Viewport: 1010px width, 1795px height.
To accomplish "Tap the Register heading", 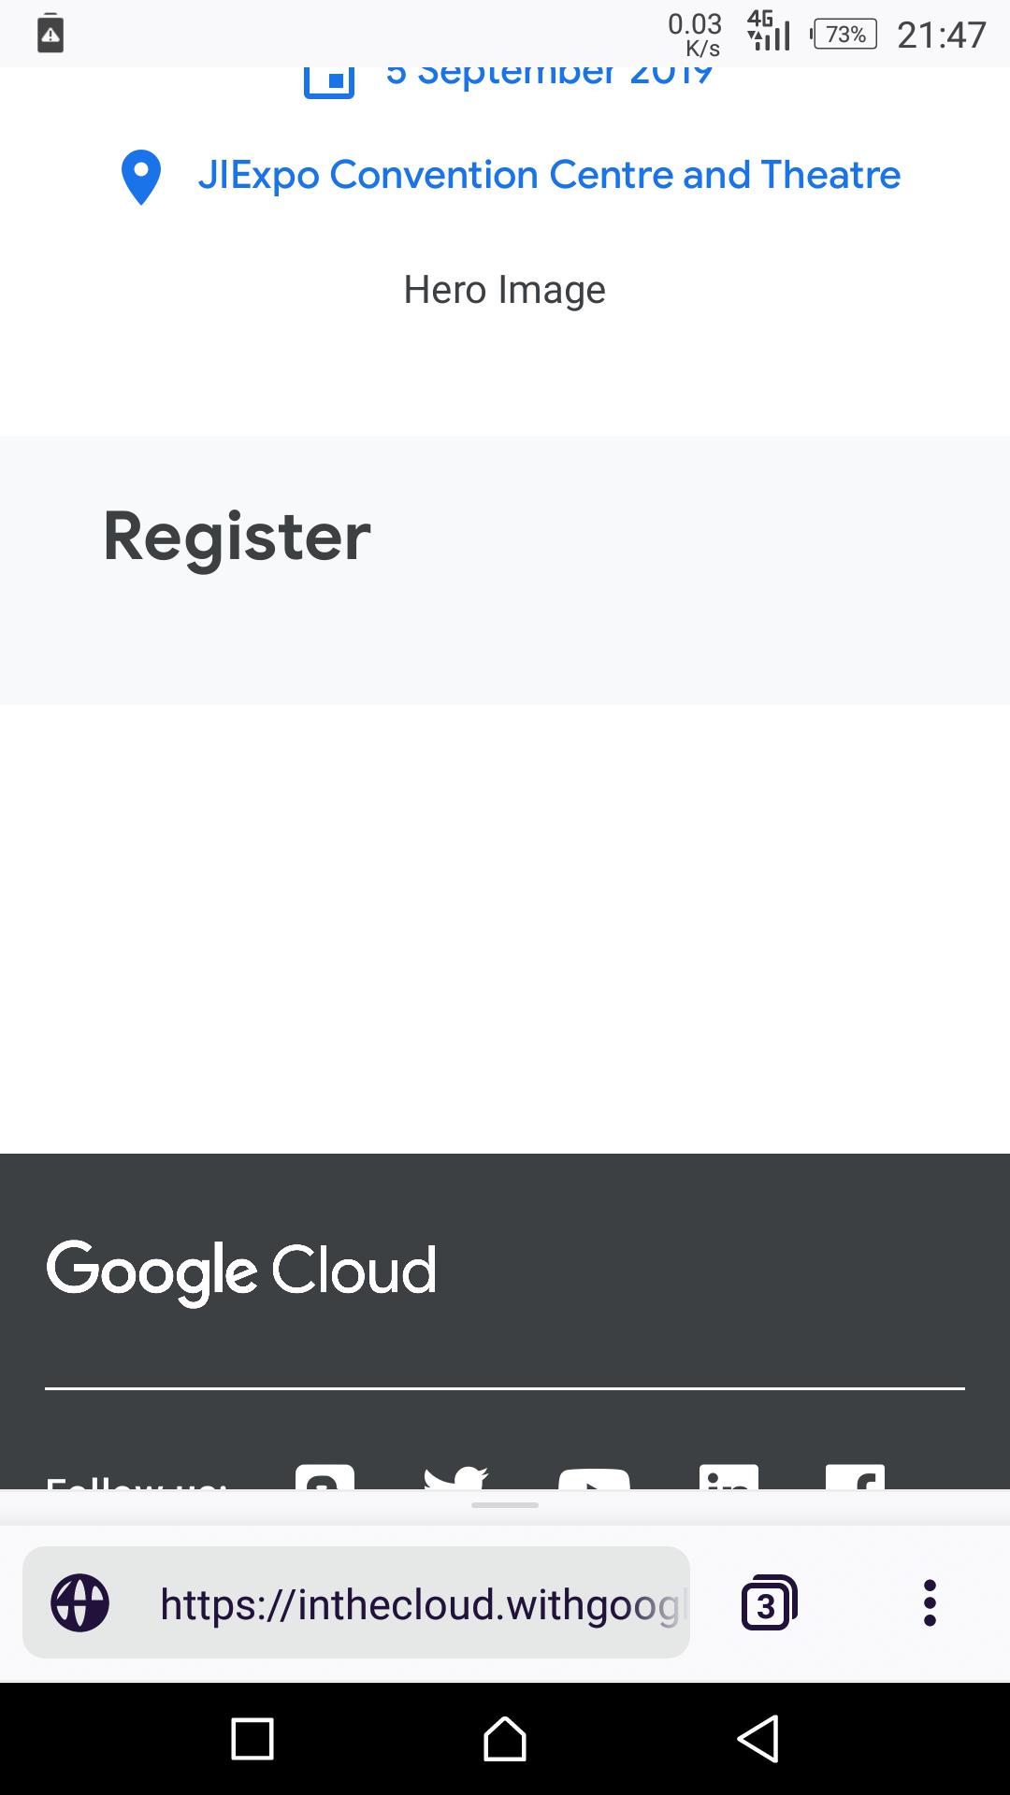I will tap(237, 535).
